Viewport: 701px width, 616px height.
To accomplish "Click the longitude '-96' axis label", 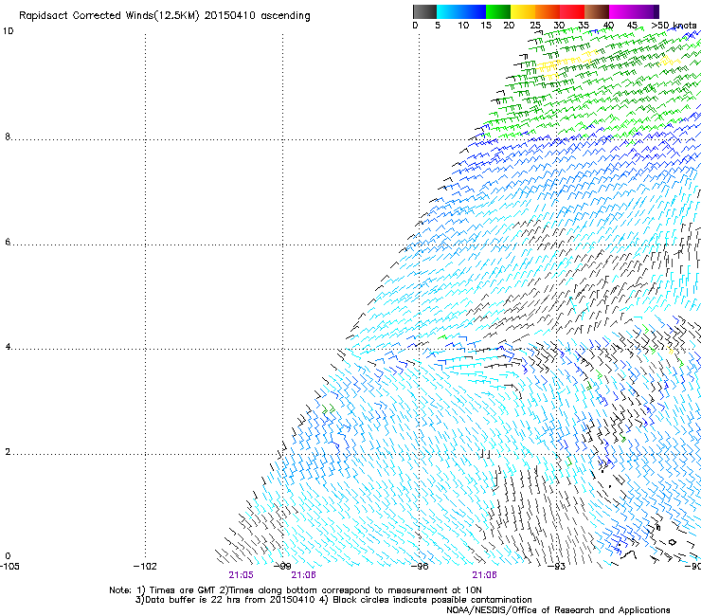I will tap(420, 567).
